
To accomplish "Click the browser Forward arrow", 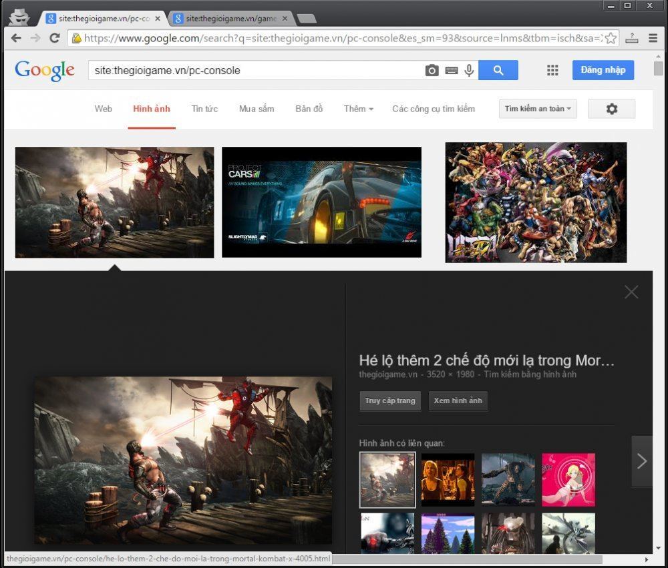I will [x=35, y=38].
